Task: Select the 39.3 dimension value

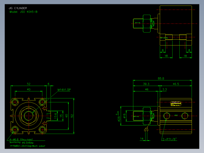Action: [x=146, y=84]
